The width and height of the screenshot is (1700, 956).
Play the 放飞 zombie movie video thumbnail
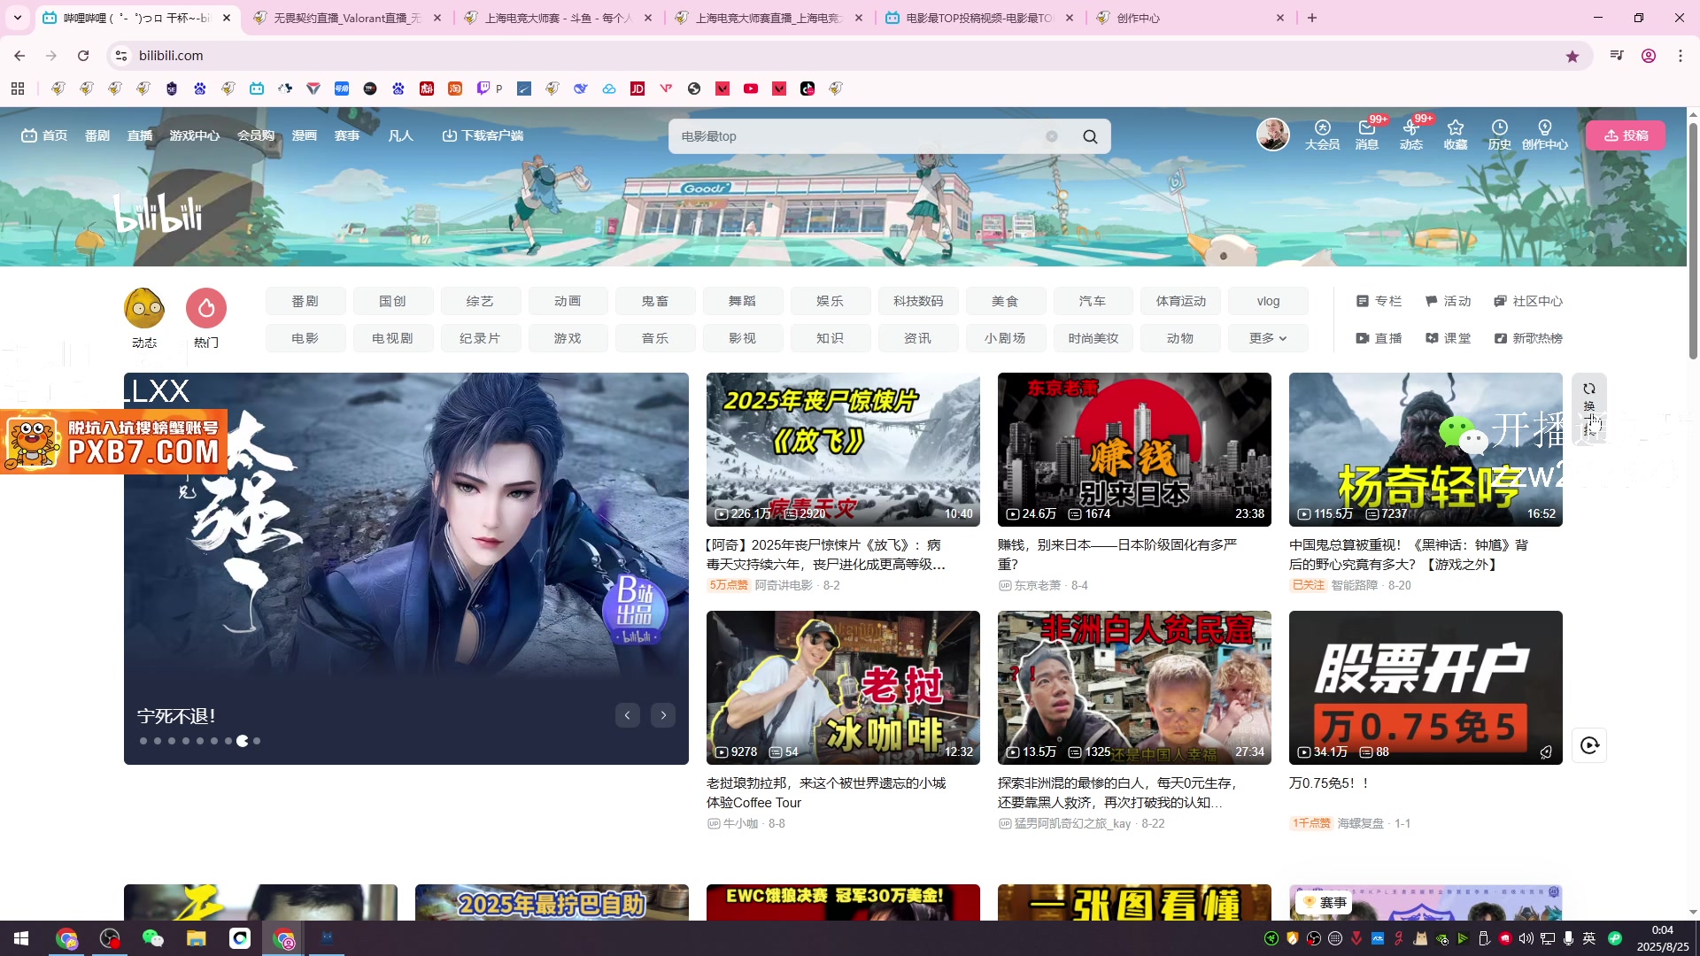[843, 449]
